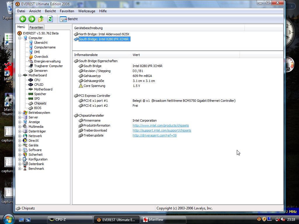Open the Bericht menu
The height and width of the screenshot is (224, 299).
(x=50, y=11)
